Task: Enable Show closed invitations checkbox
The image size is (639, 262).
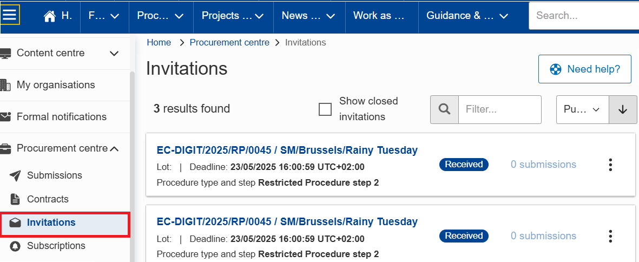Action: pyautogui.click(x=325, y=109)
